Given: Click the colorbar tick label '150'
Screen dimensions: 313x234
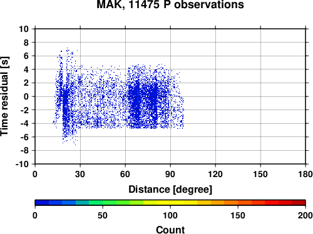Looking at the screenshot, I should coord(238,215).
